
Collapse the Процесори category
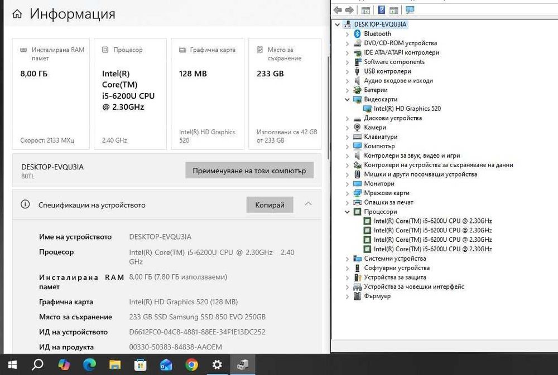[x=347, y=212]
